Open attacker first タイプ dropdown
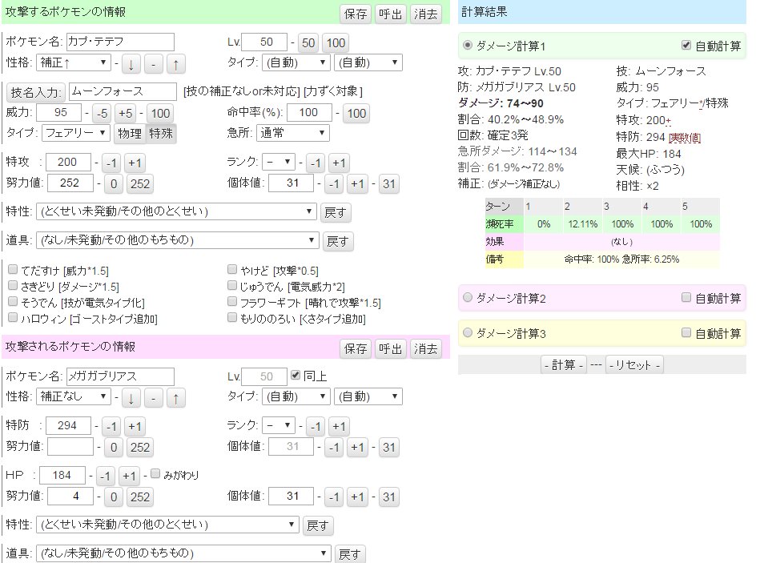The width and height of the screenshot is (760, 563). 296,62
